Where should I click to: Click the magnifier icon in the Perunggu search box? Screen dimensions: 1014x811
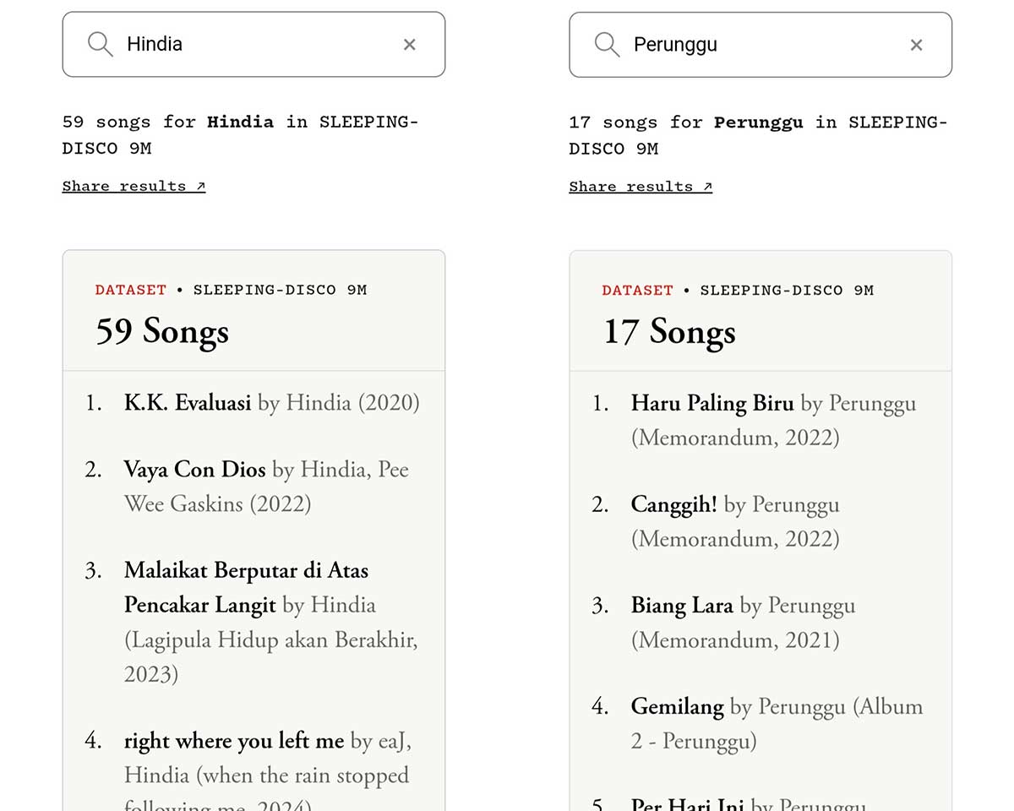(x=608, y=44)
